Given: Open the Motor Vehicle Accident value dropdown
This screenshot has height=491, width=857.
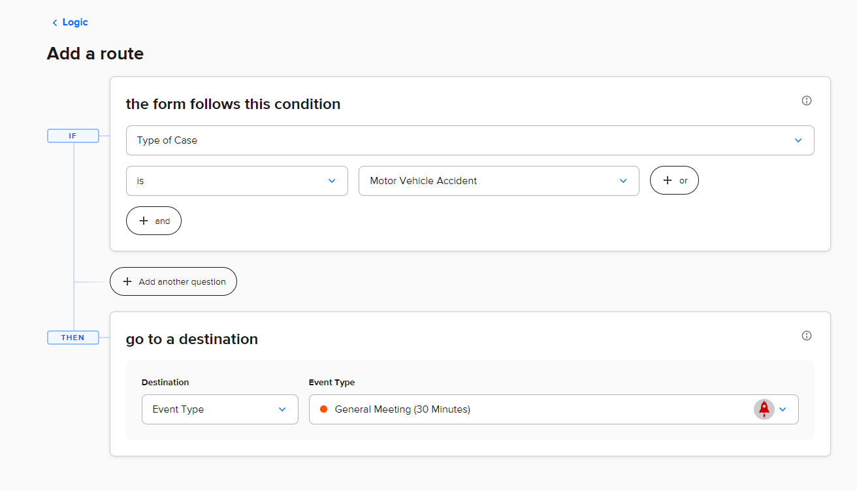Looking at the screenshot, I should tap(498, 181).
